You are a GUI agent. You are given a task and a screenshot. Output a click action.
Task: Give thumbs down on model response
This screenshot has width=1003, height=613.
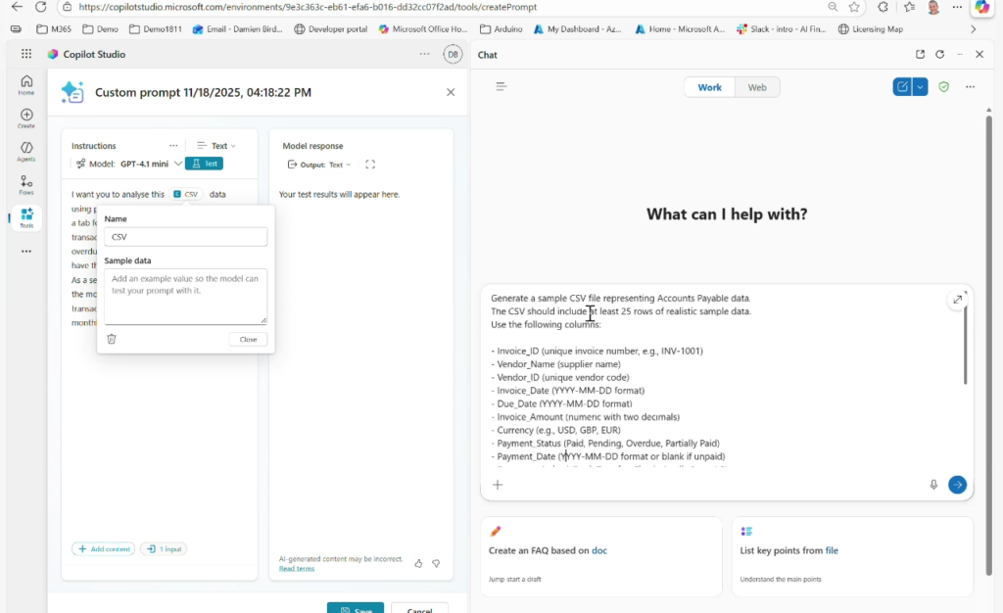(436, 563)
